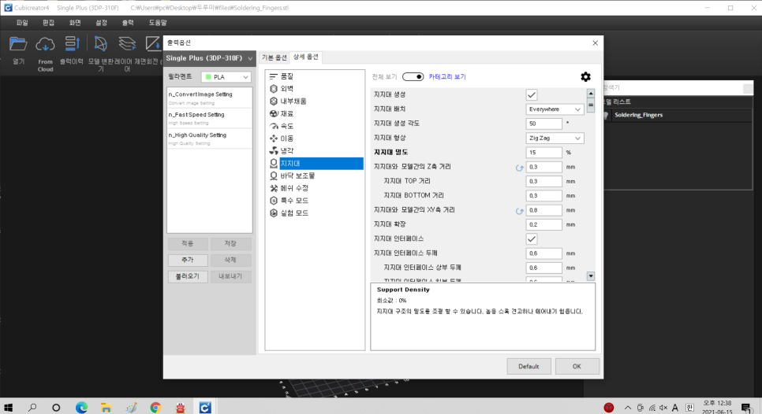Toggle the 지지대 생성 checkbox
This screenshot has height=414, width=762.
[531, 95]
